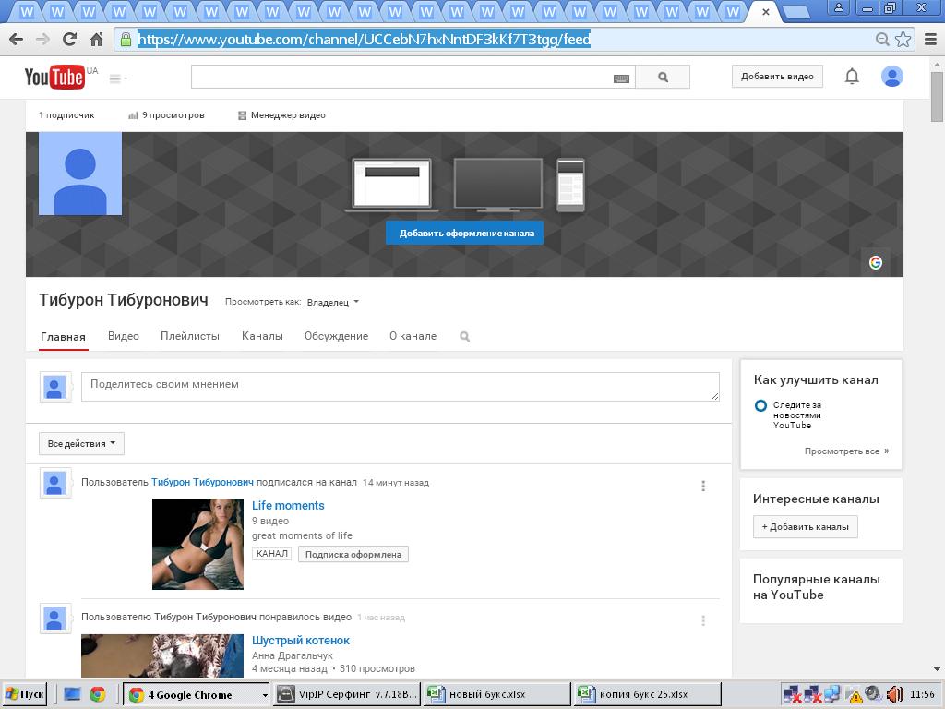
Task: Open notifications bell
Action: click(852, 77)
